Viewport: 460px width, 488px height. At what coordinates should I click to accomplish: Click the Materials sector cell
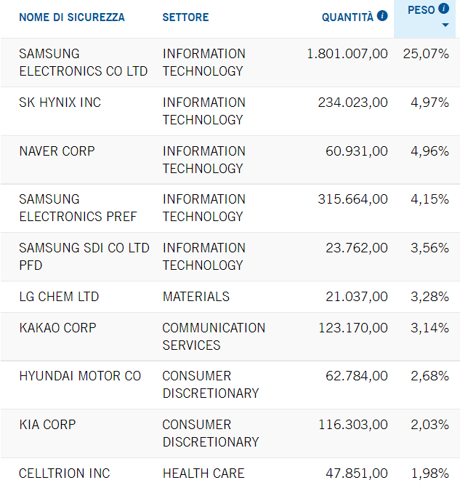196,297
